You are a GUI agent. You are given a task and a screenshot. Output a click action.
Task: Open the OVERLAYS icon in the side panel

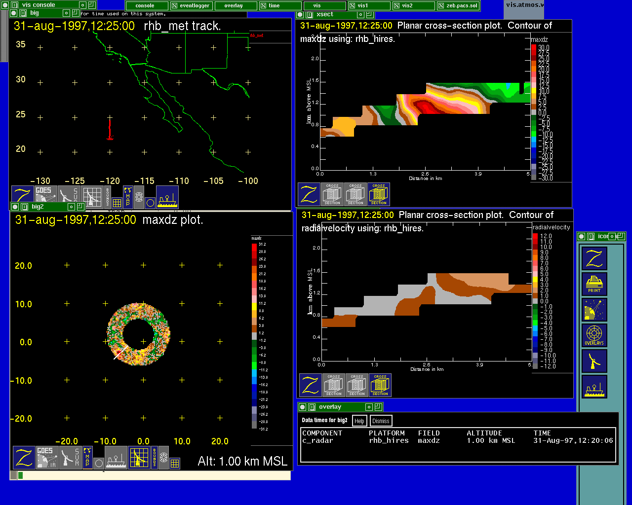click(x=594, y=335)
